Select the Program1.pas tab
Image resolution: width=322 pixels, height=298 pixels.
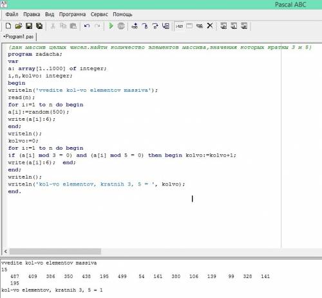tap(18, 37)
